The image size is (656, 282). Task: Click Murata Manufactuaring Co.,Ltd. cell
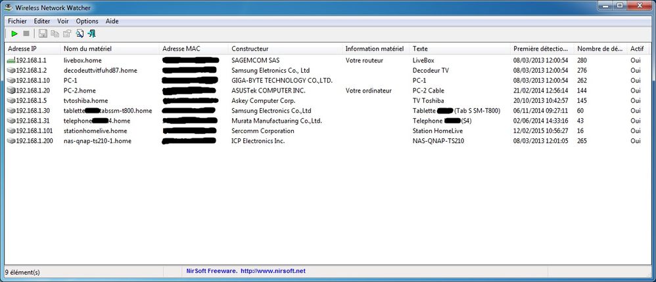[277, 121]
